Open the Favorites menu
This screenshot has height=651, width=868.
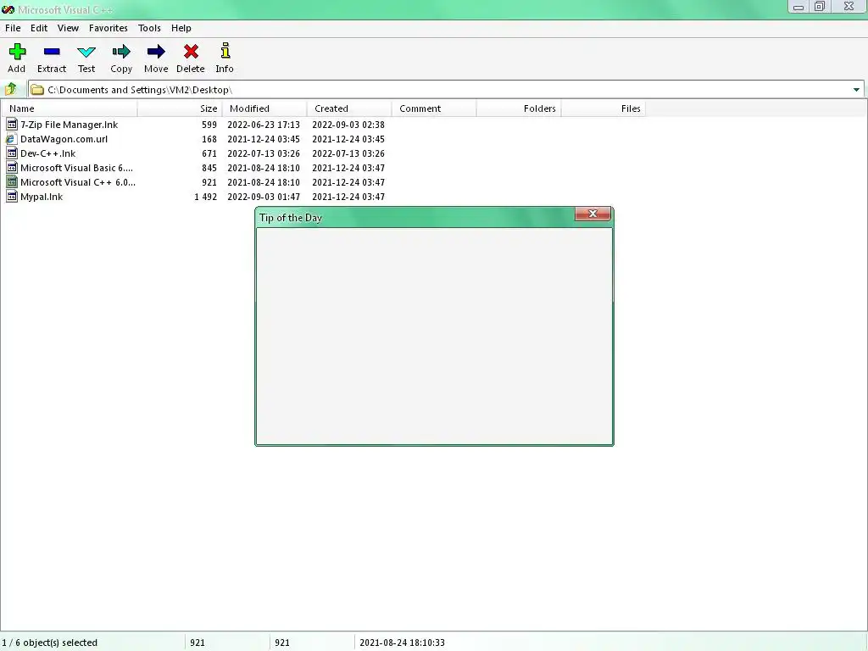(108, 28)
